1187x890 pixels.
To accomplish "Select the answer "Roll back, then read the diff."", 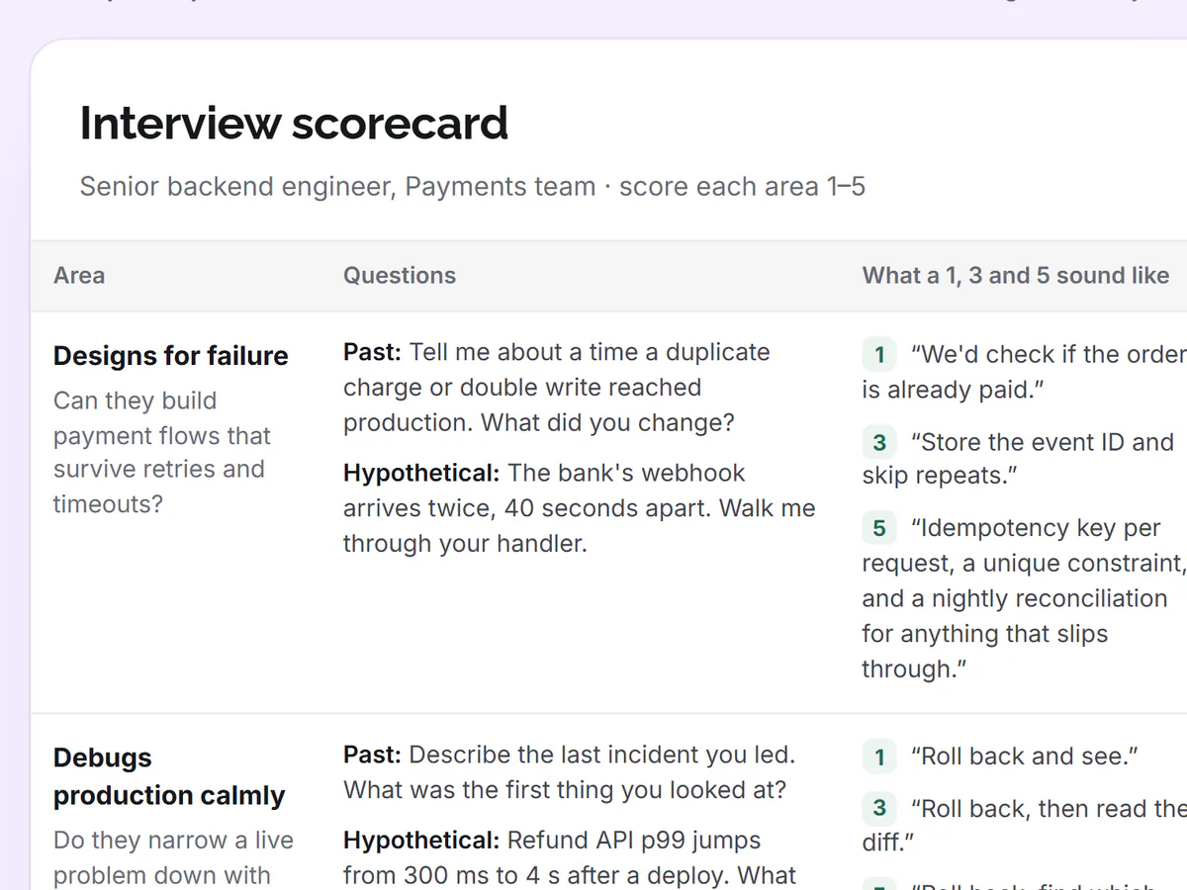I will click(1024, 826).
